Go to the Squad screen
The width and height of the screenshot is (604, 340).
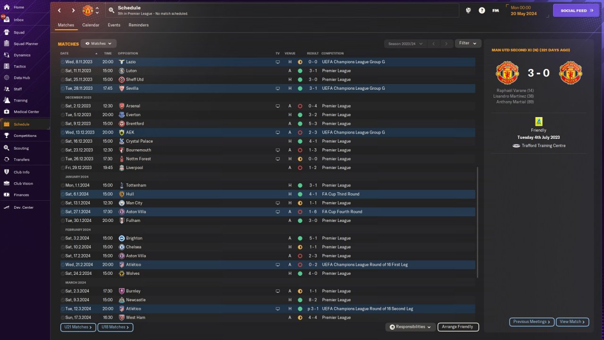(19, 33)
